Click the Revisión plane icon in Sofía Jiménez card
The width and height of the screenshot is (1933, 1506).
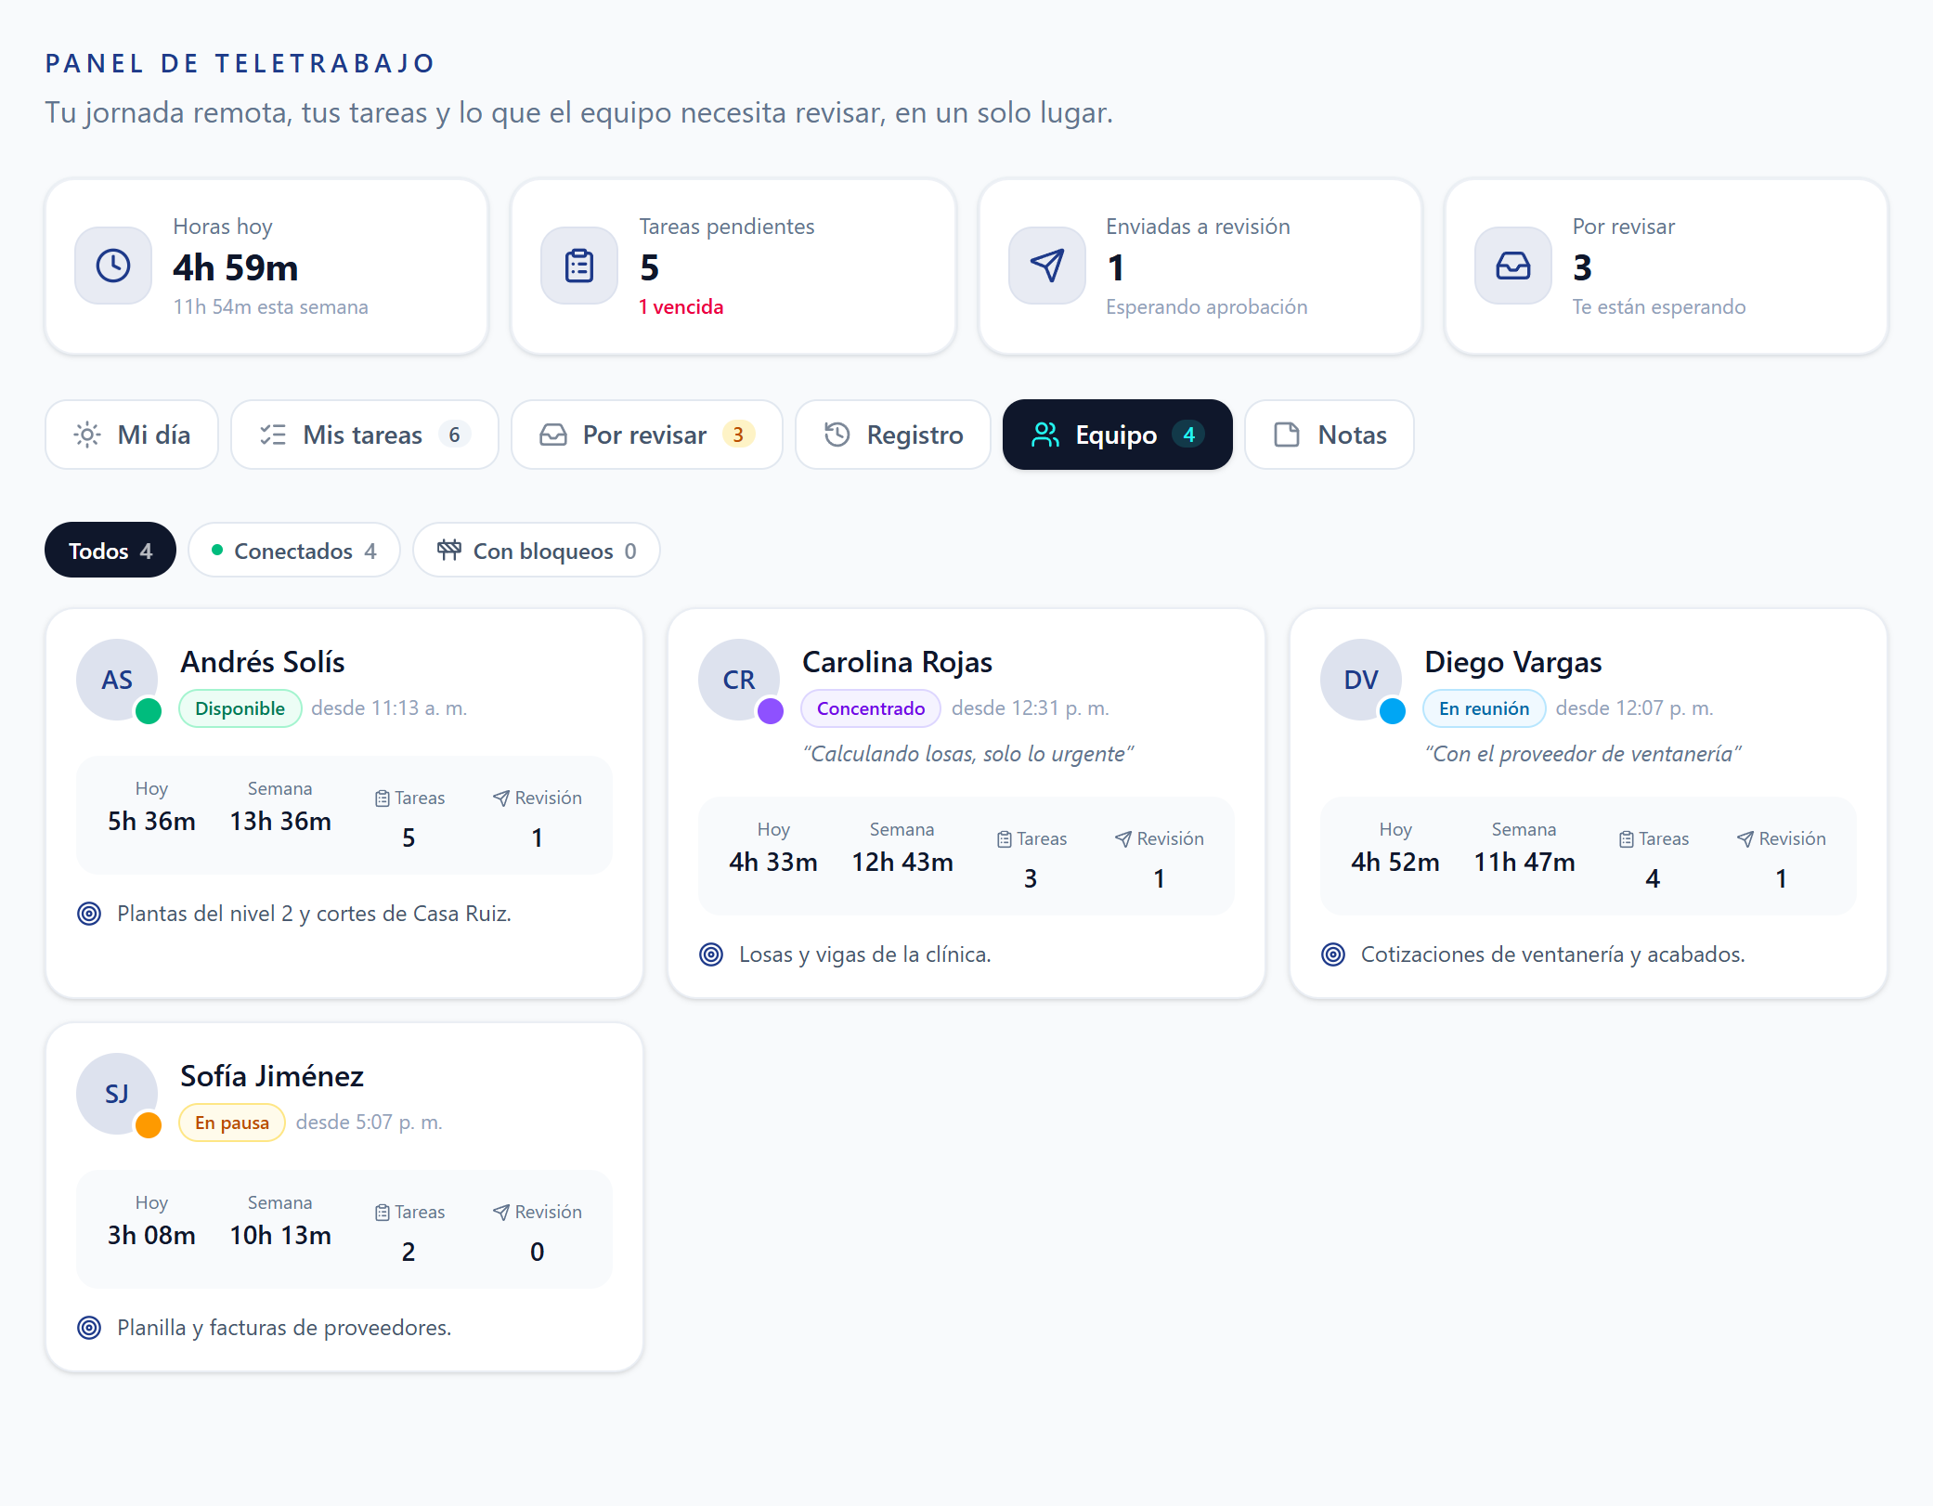point(501,1213)
